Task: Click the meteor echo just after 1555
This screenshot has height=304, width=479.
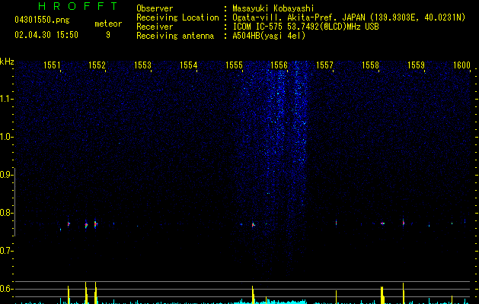Action: 254,225
